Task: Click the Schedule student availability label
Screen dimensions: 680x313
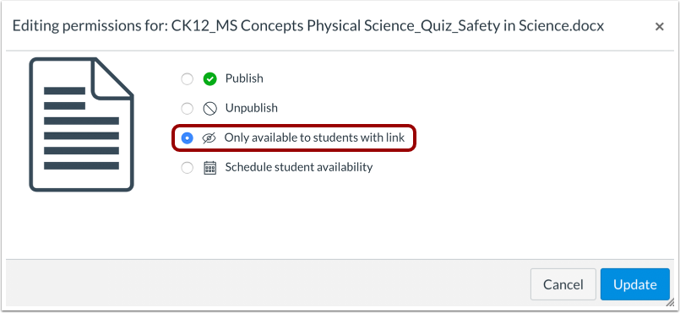Action: [299, 167]
